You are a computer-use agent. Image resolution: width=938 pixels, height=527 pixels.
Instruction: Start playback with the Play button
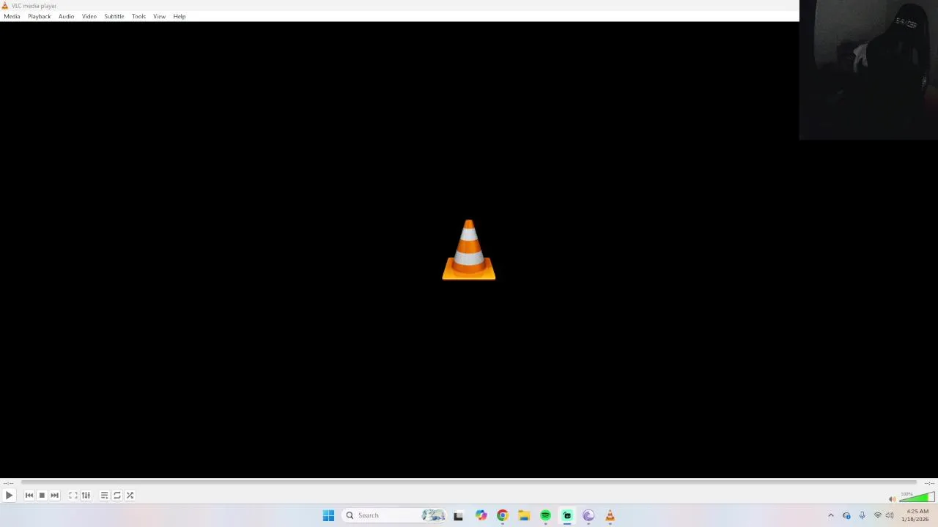pyautogui.click(x=9, y=496)
